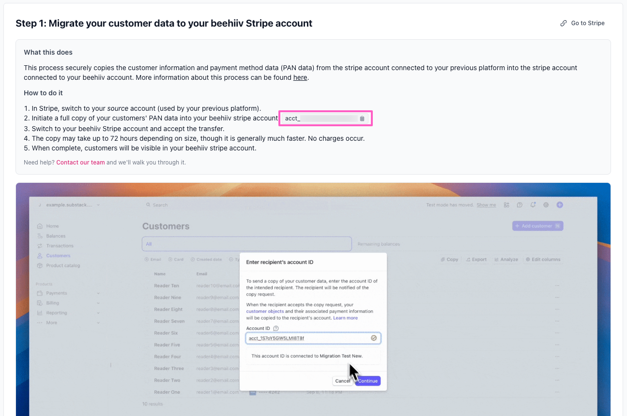Click the Account ID help question-mark icon
Viewport: 627px width, 416px height.
(276, 328)
